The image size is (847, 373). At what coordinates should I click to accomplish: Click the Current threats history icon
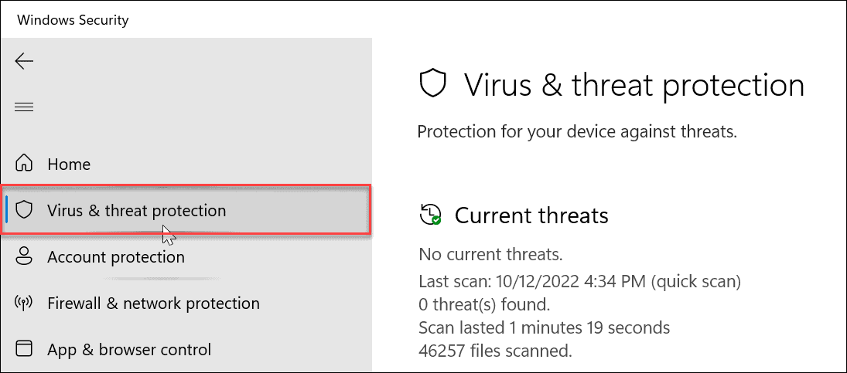coord(430,215)
